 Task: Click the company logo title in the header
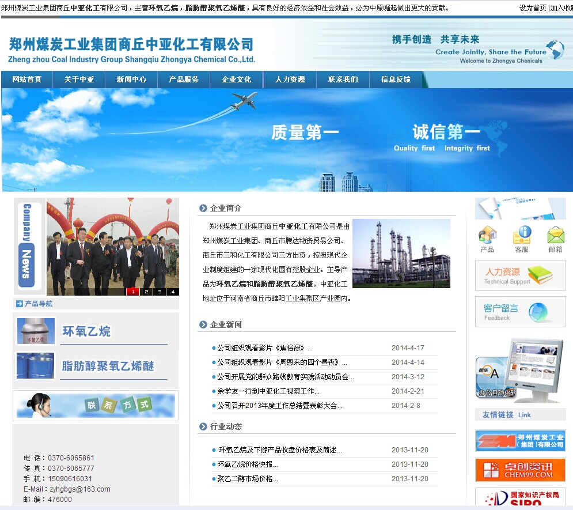pyautogui.click(x=131, y=50)
